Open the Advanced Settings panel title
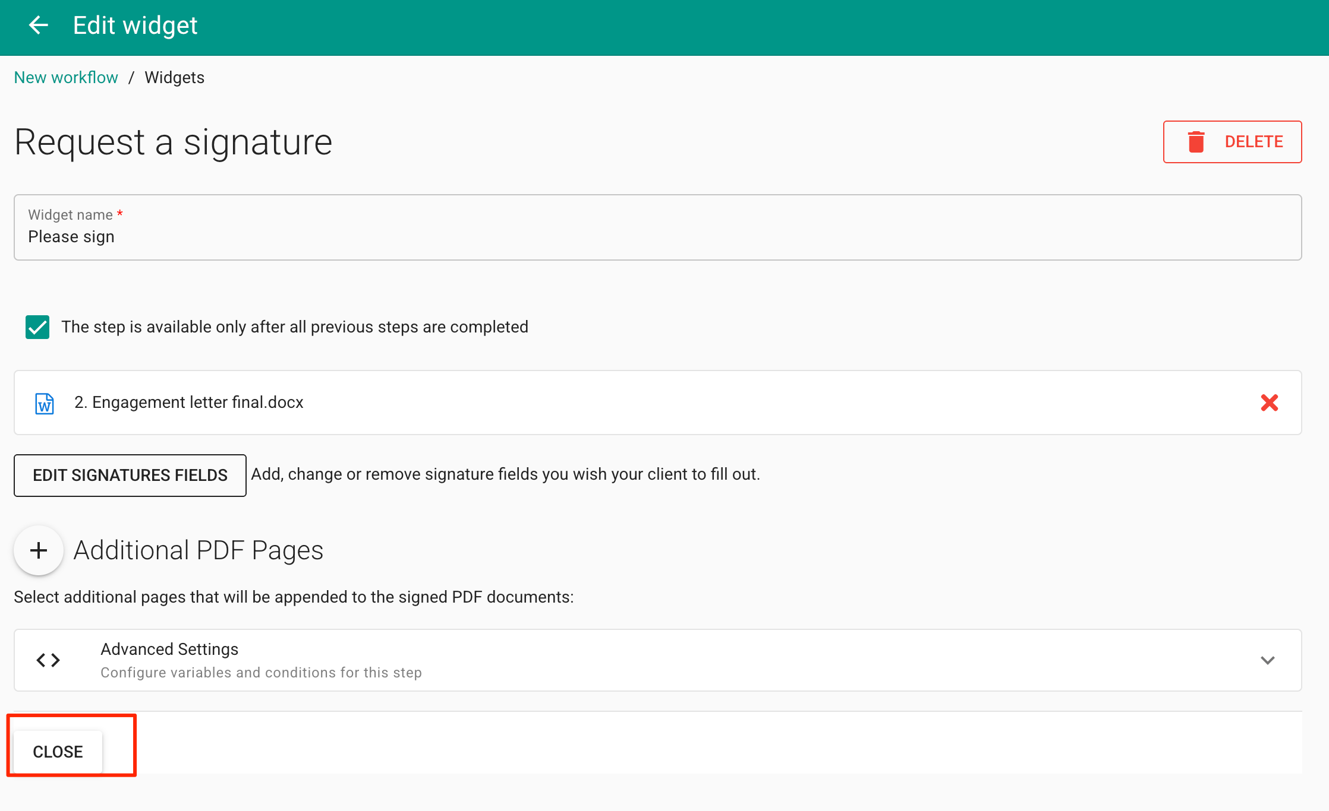This screenshot has height=811, width=1329. coord(169,649)
